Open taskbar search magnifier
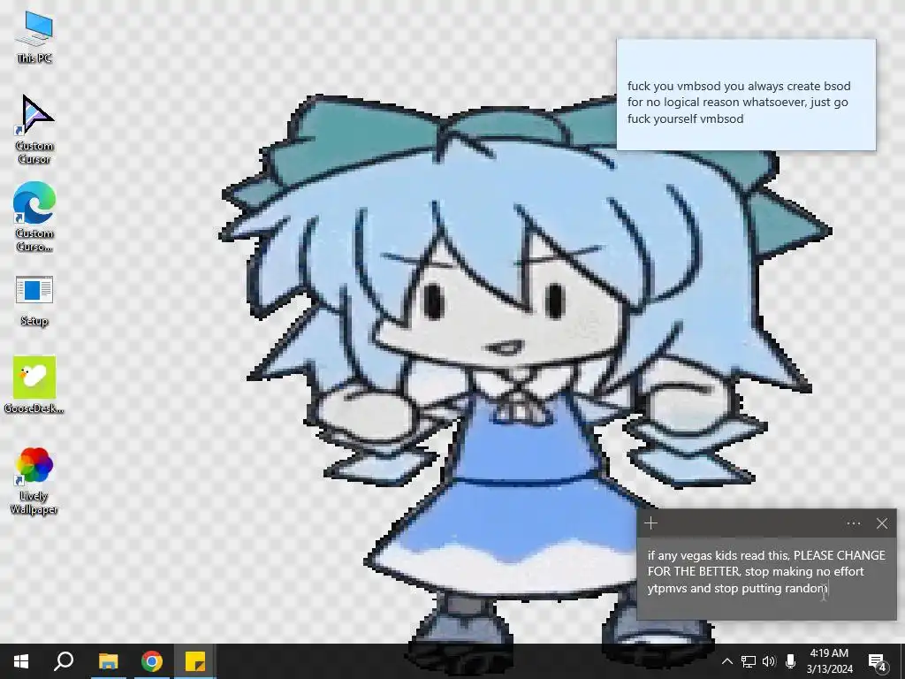Screen dimensions: 905x679 64,661
